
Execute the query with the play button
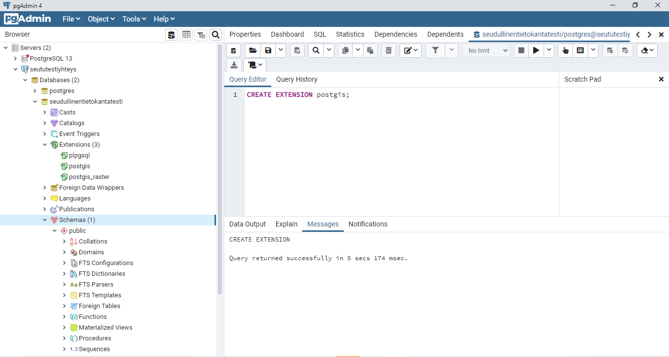pos(536,50)
